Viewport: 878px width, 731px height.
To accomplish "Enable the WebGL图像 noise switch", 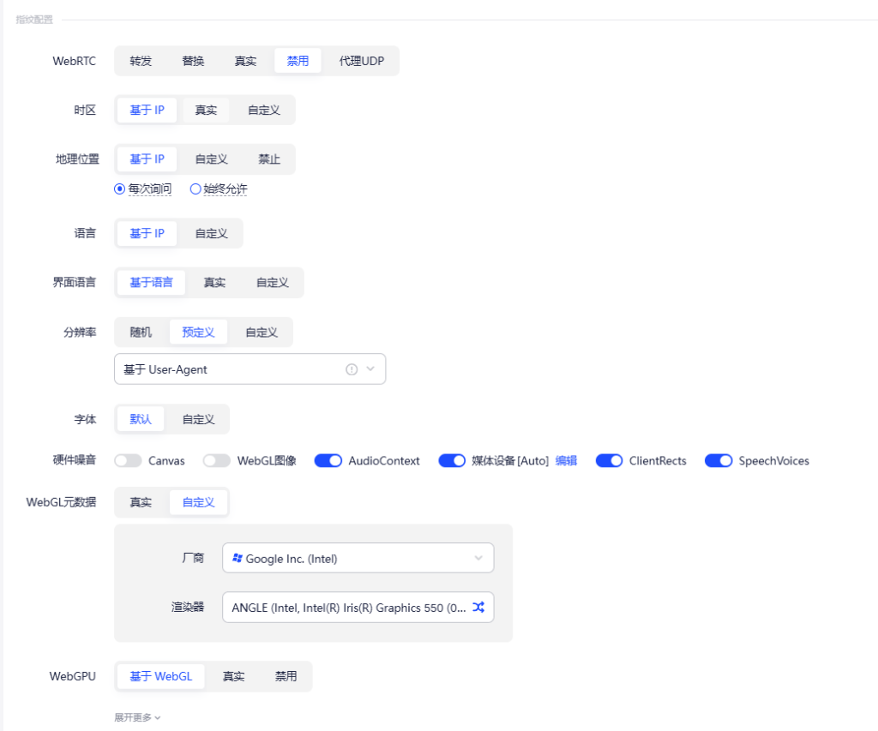I will tap(217, 461).
